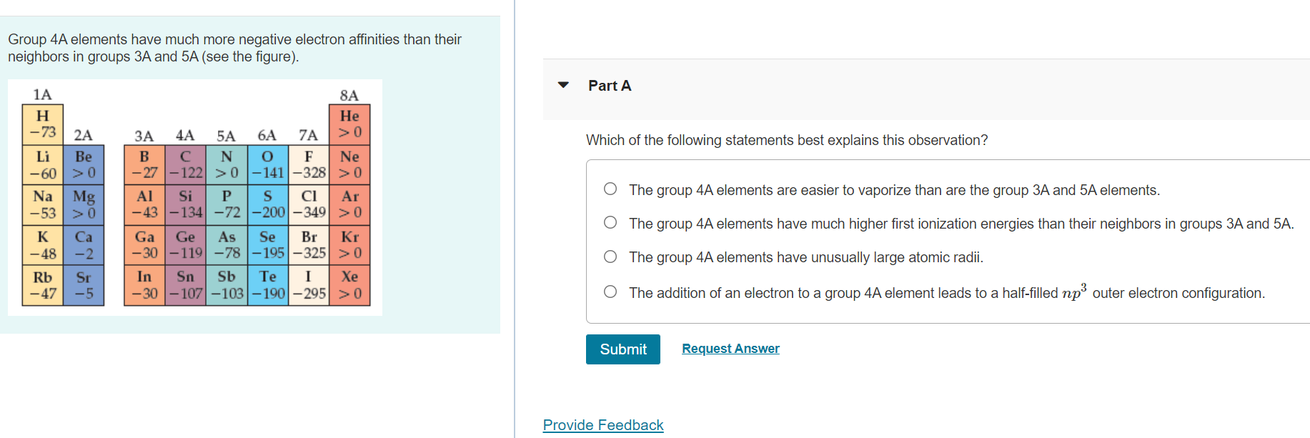Select the answer about half-filled np3 configuration
This screenshot has height=438, width=1310.
610,289
